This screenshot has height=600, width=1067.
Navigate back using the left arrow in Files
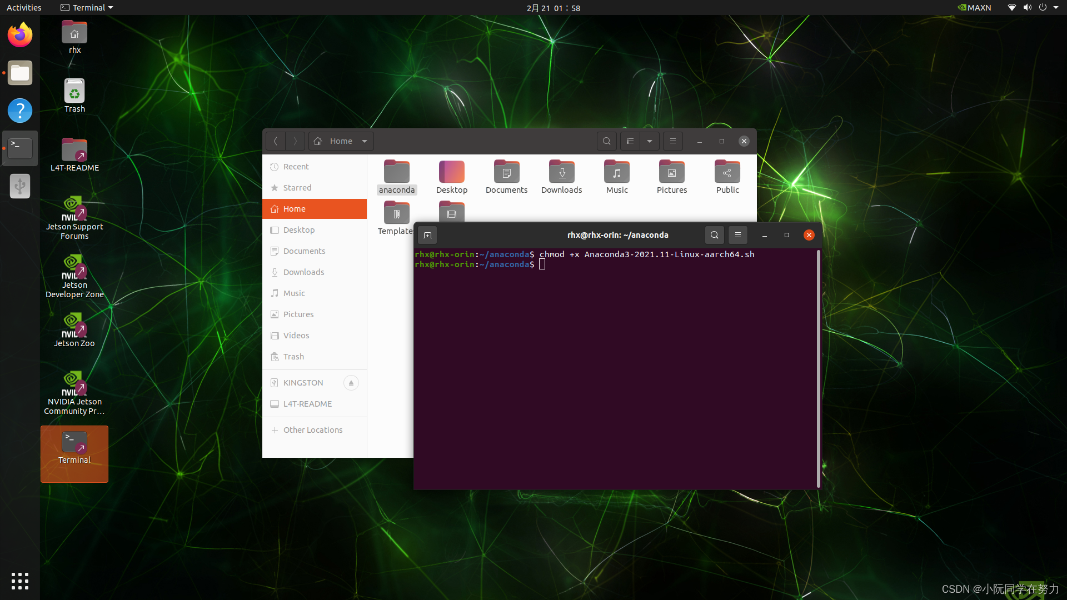[x=276, y=141]
